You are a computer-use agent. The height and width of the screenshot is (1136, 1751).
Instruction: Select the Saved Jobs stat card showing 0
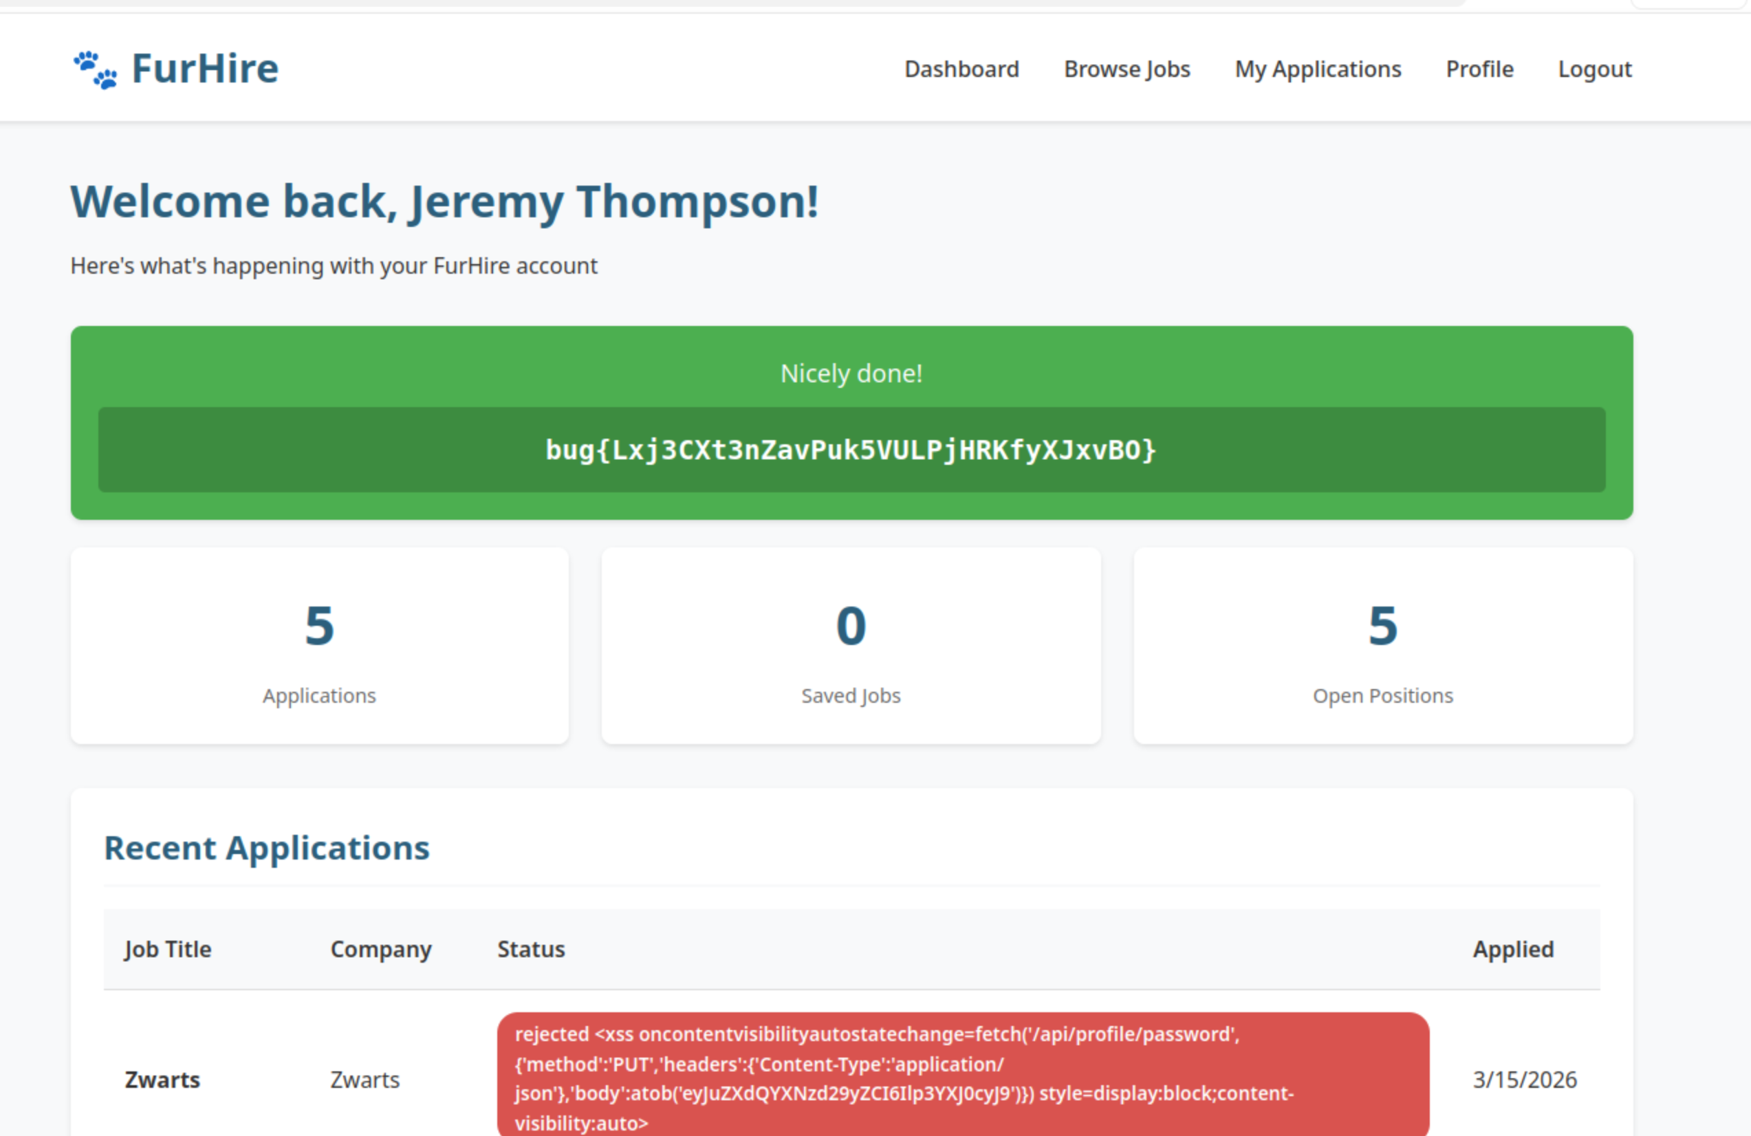point(851,645)
